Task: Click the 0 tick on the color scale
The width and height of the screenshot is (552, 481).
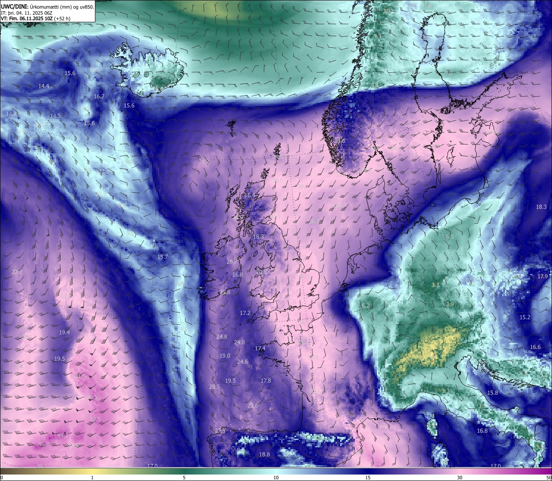Action: tap(2, 478)
